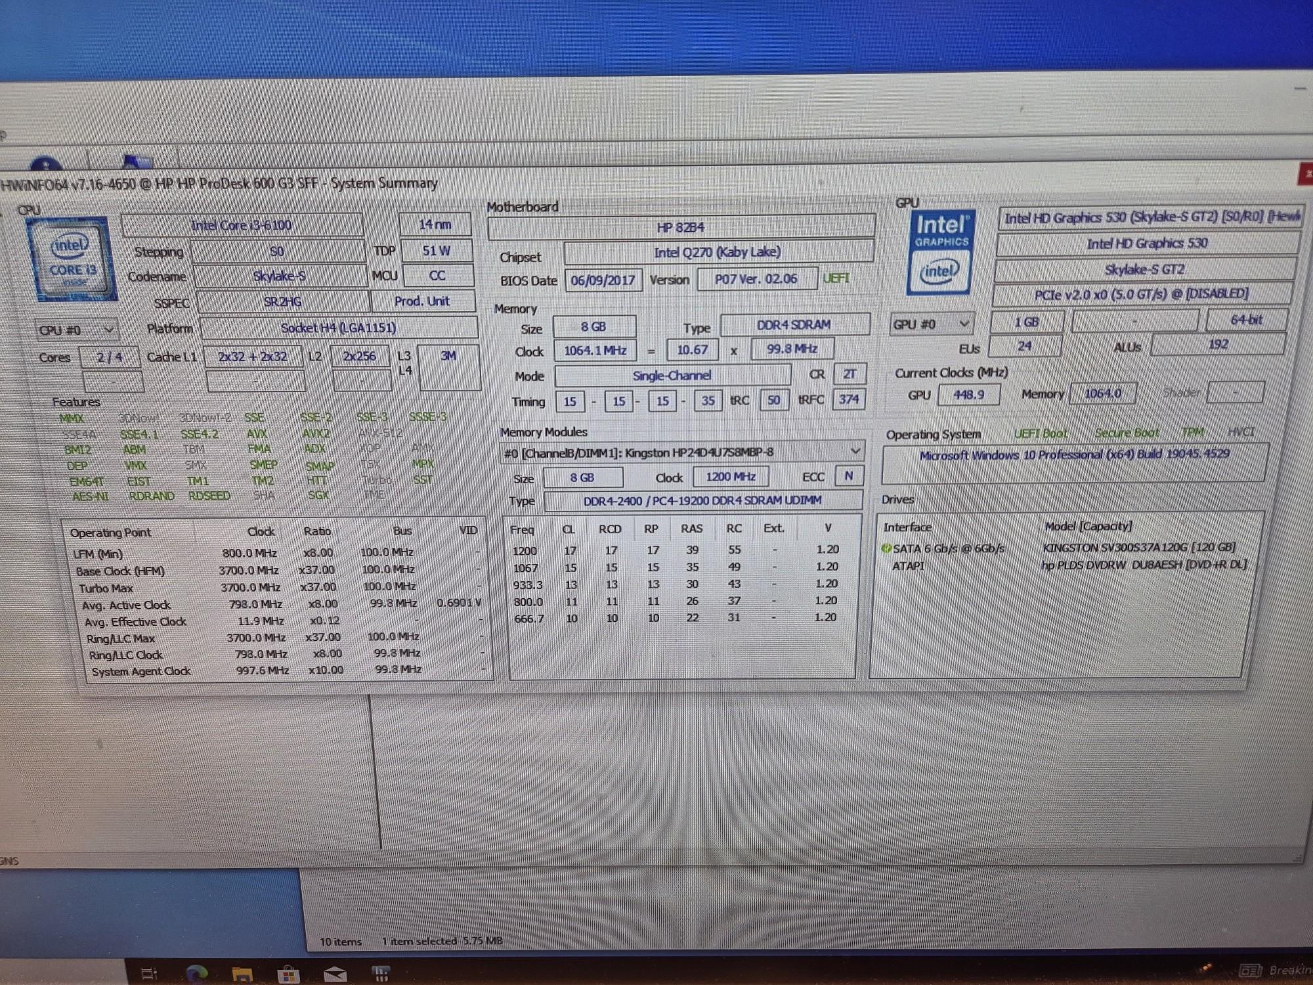Screen dimensions: 1313x985
Task: Open the Mail app from the taskbar
Action: 335,973
